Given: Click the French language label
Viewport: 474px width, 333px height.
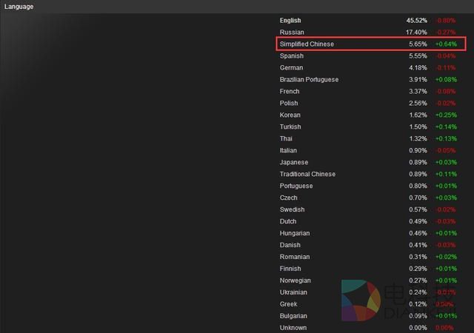Looking at the screenshot, I should click(290, 91).
